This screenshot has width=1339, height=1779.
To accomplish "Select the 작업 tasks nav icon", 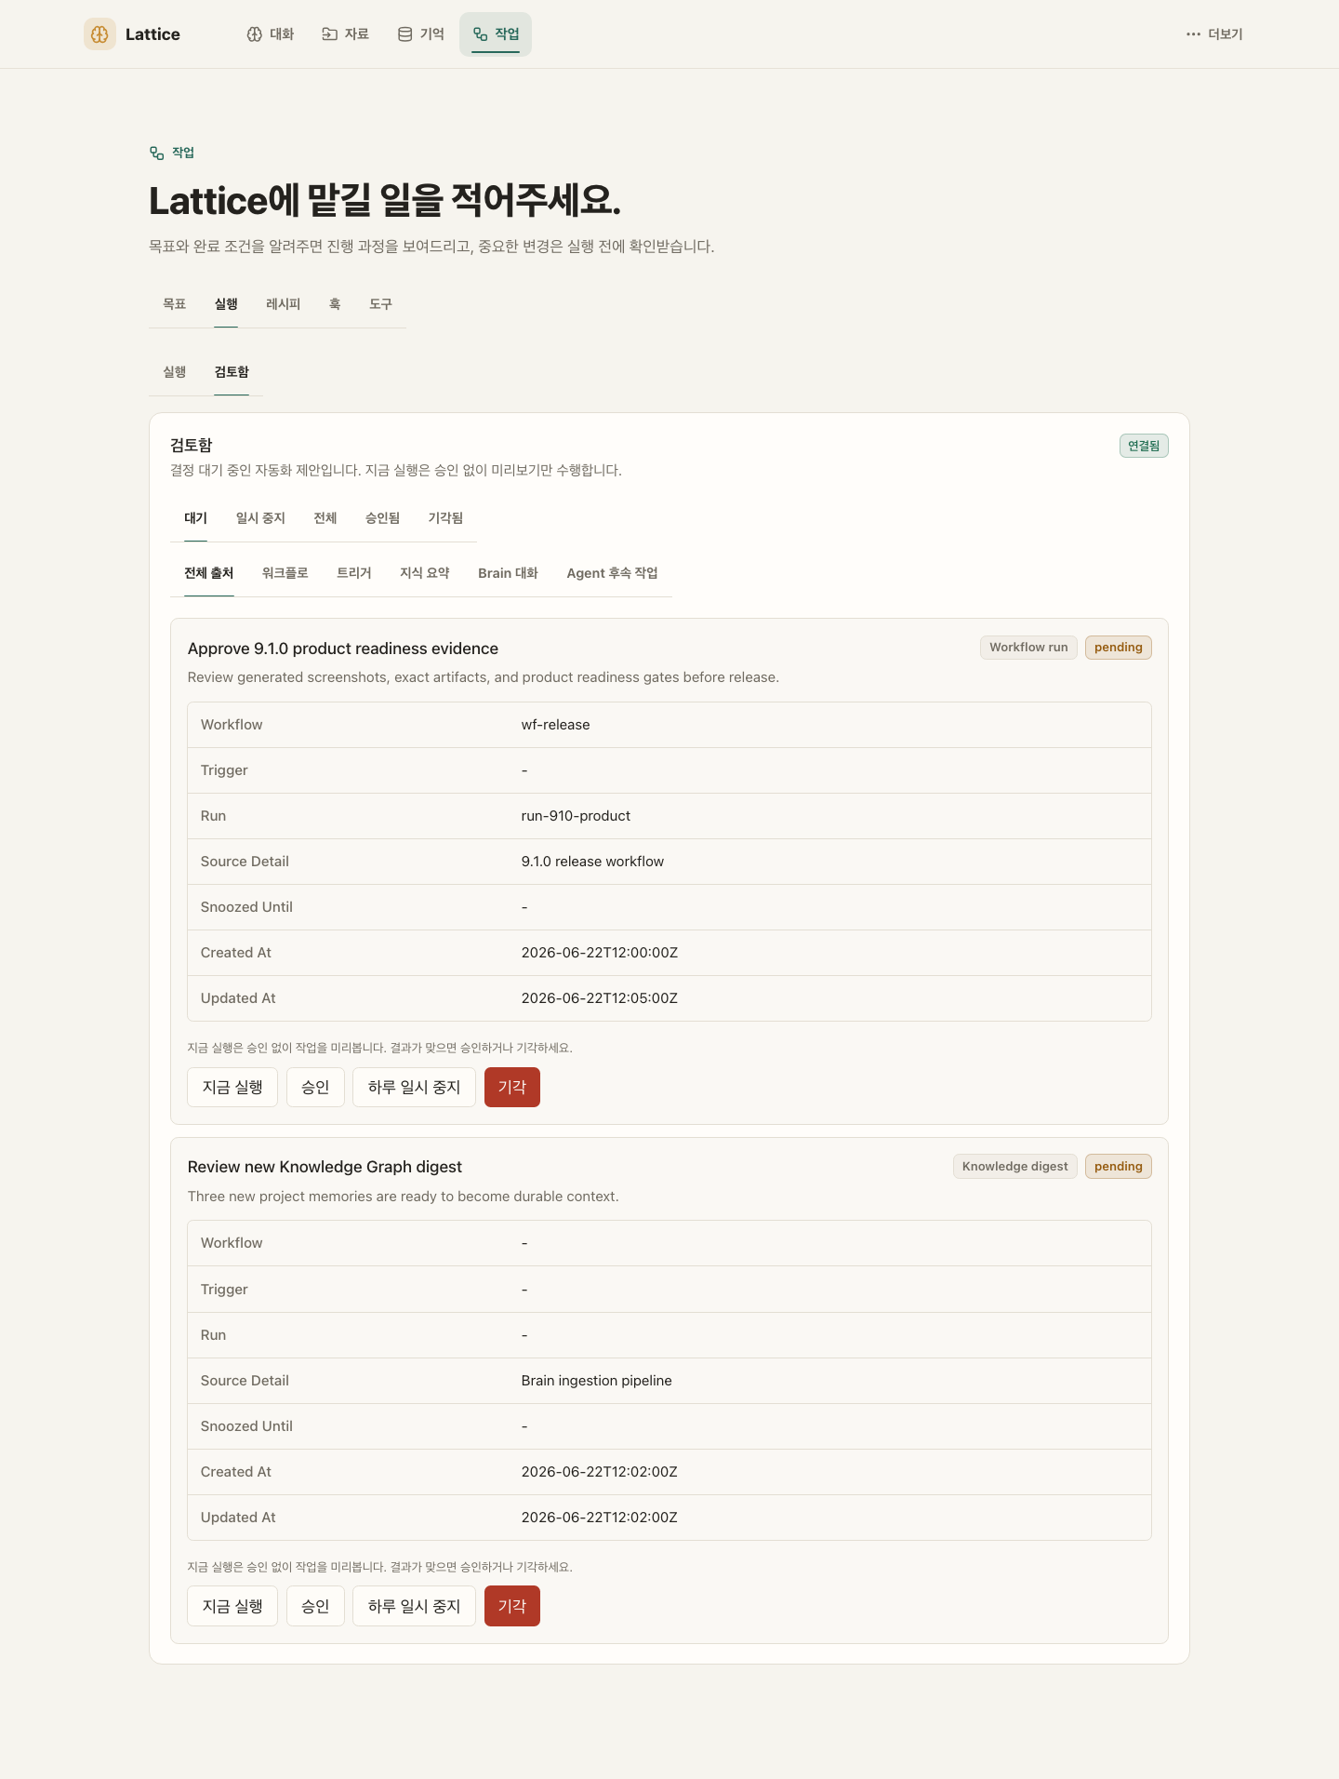I will click(x=480, y=34).
